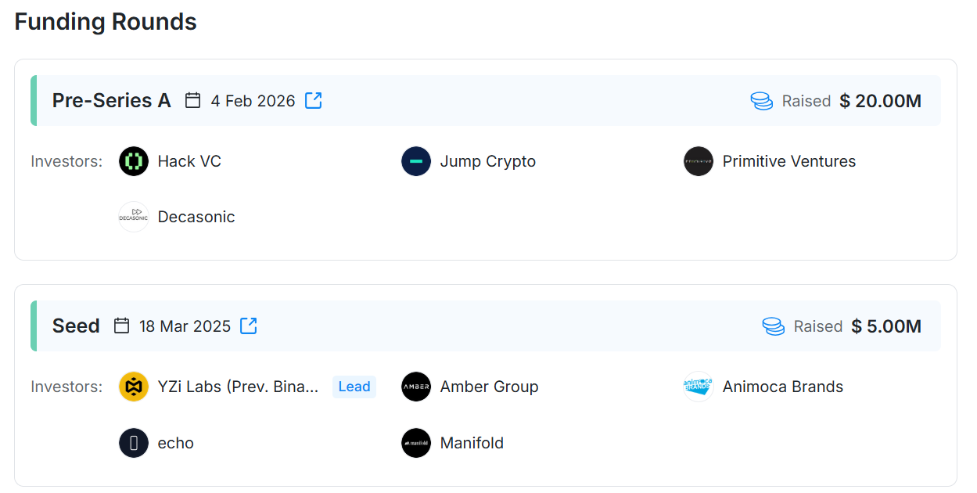
Task: Open the Animoca Brands investor link
Action: pos(782,387)
